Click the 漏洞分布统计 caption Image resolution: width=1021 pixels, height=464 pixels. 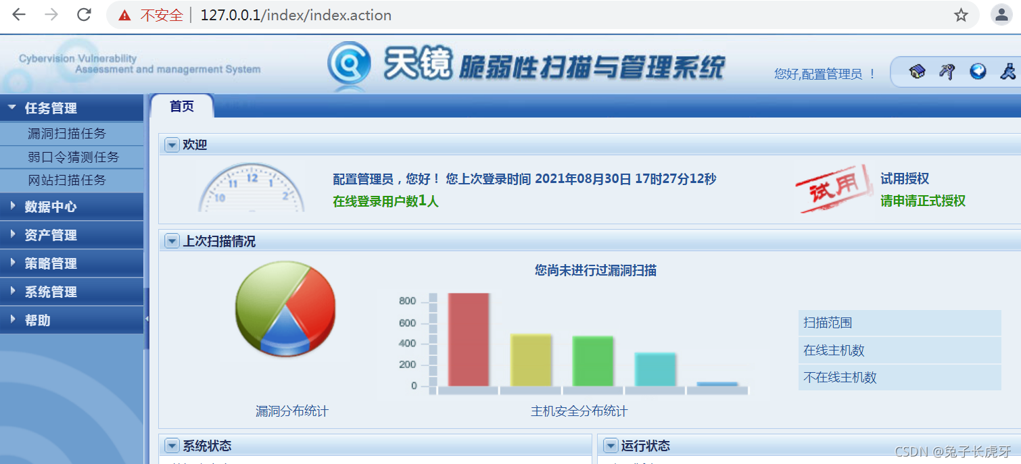click(292, 411)
